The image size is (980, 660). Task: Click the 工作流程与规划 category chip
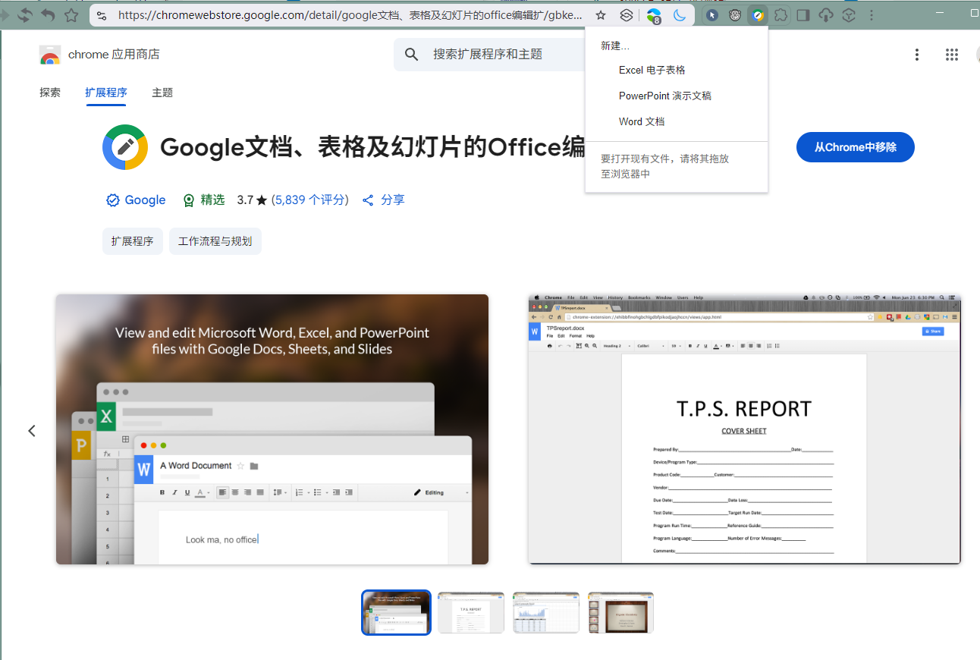point(215,241)
